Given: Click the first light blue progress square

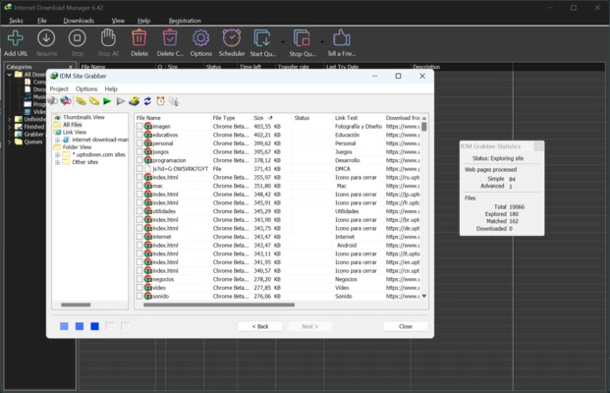Looking at the screenshot, I should point(64,326).
